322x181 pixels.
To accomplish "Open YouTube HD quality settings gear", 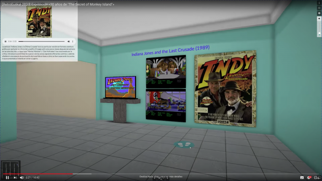I will [309, 177].
